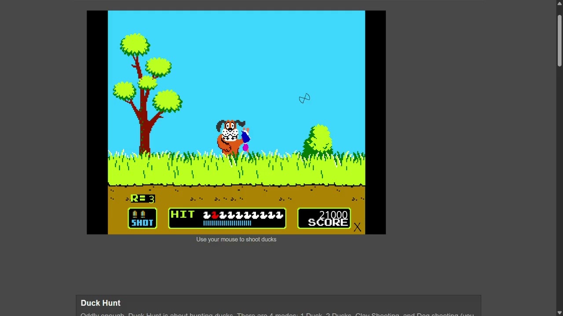Click the SHOT ammo counter box
The height and width of the screenshot is (316, 563).
tap(142, 218)
